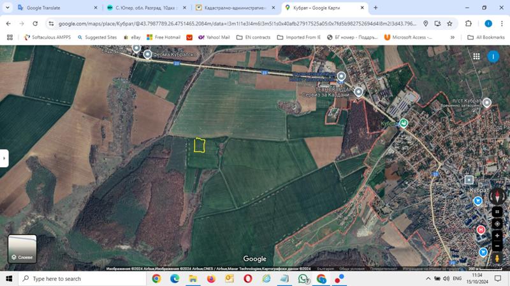Click the hospital marker on the map
This screenshot has height=286, width=510.
481,230
